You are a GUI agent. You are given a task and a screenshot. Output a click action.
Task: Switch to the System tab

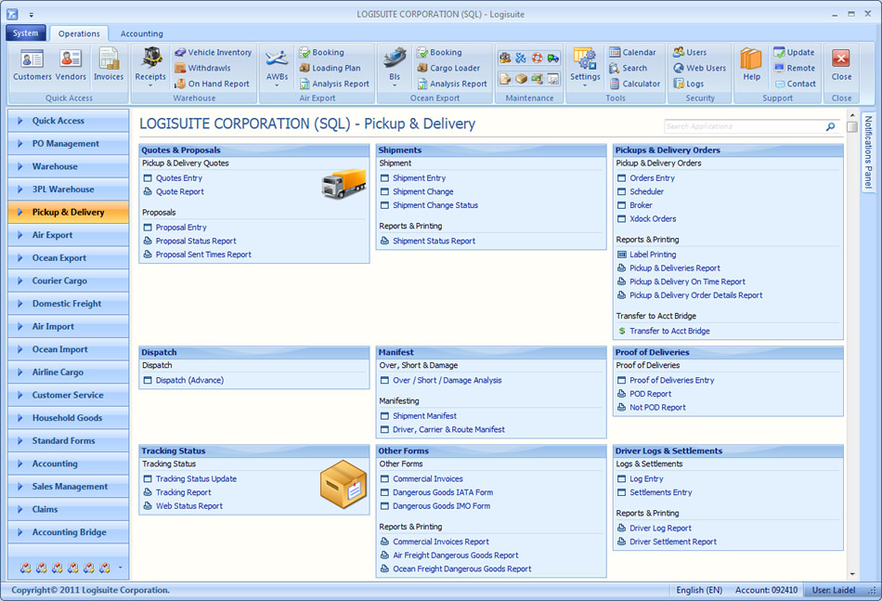click(x=26, y=33)
